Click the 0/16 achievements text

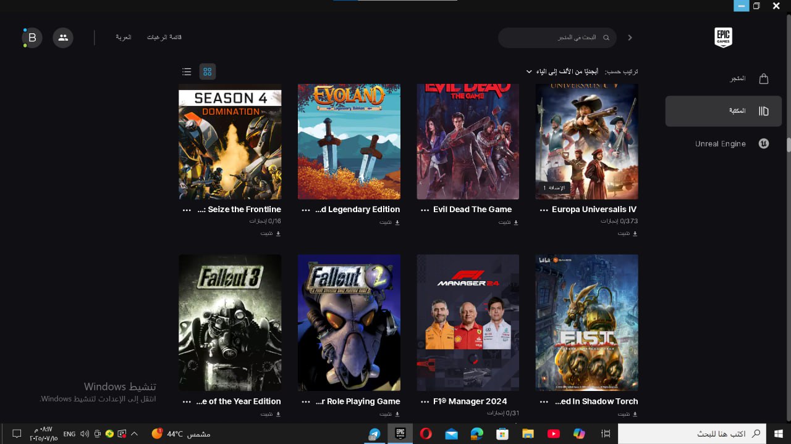pos(265,221)
